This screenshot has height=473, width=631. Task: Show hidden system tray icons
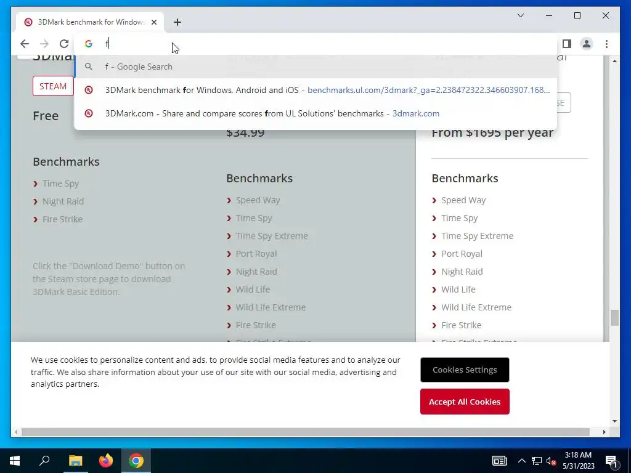click(x=521, y=461)
